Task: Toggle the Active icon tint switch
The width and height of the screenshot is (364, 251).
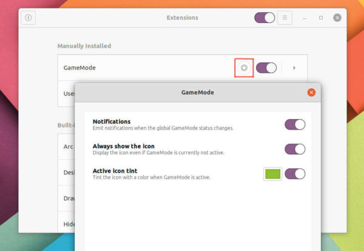Action: click(295, 174)
